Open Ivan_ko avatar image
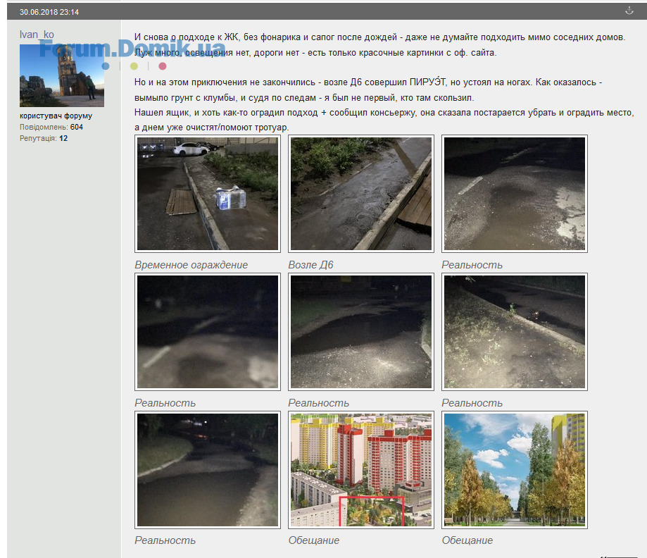 tap(62, 75)
